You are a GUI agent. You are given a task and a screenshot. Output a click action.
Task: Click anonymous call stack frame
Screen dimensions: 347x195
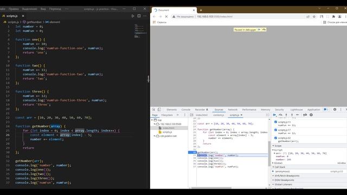[282, 171]
